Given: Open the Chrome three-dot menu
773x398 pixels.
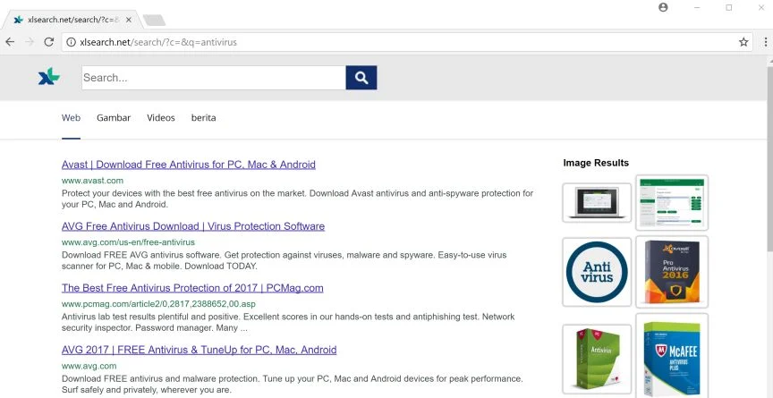Looking at the screenshot, I should [765, 42].
